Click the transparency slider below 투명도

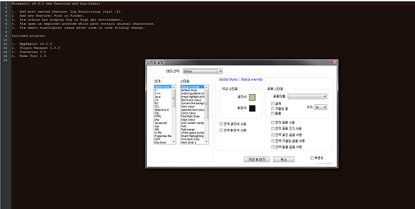click(324, 164)
